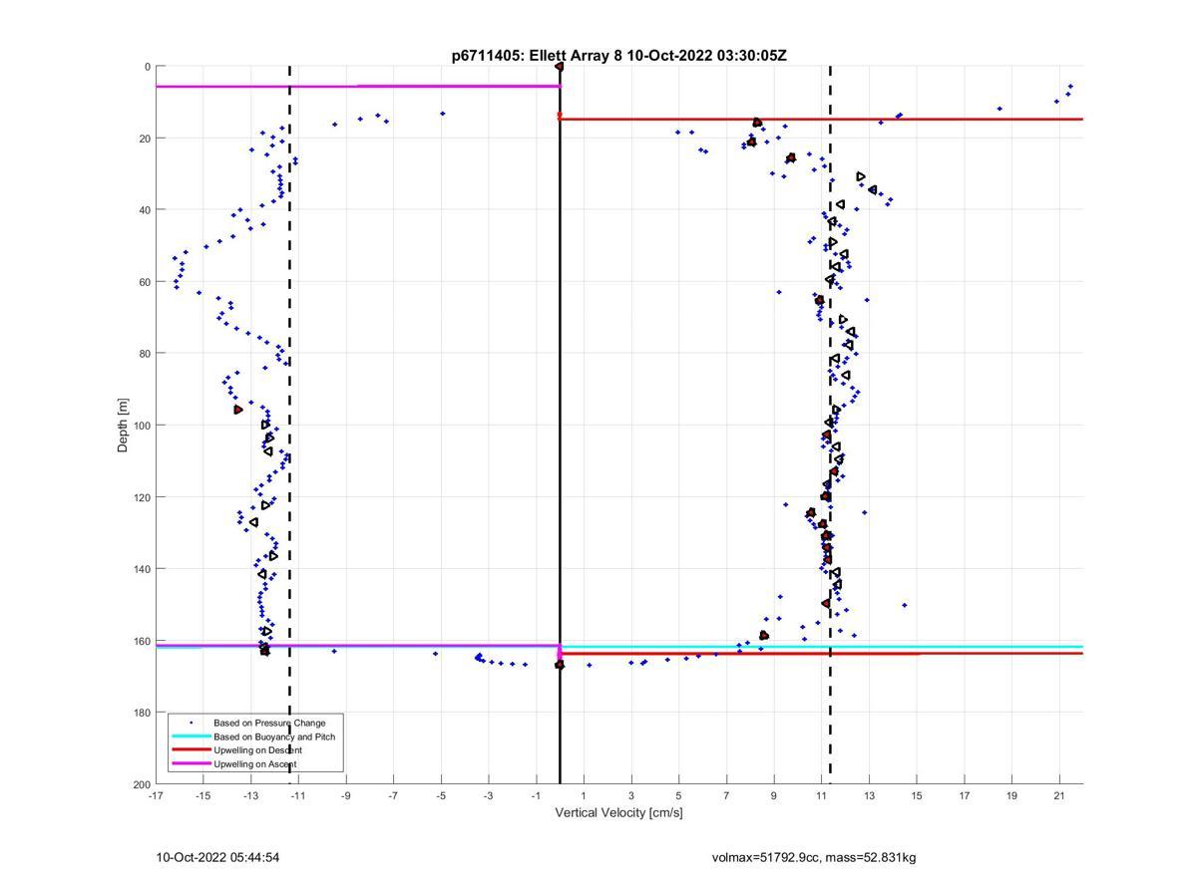Click the magenta line sample in legend
The height and width of the screenshot is (882, 1197).
pyautogui.click(x=192, y=764)
